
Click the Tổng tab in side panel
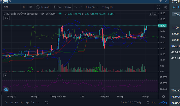176,14
